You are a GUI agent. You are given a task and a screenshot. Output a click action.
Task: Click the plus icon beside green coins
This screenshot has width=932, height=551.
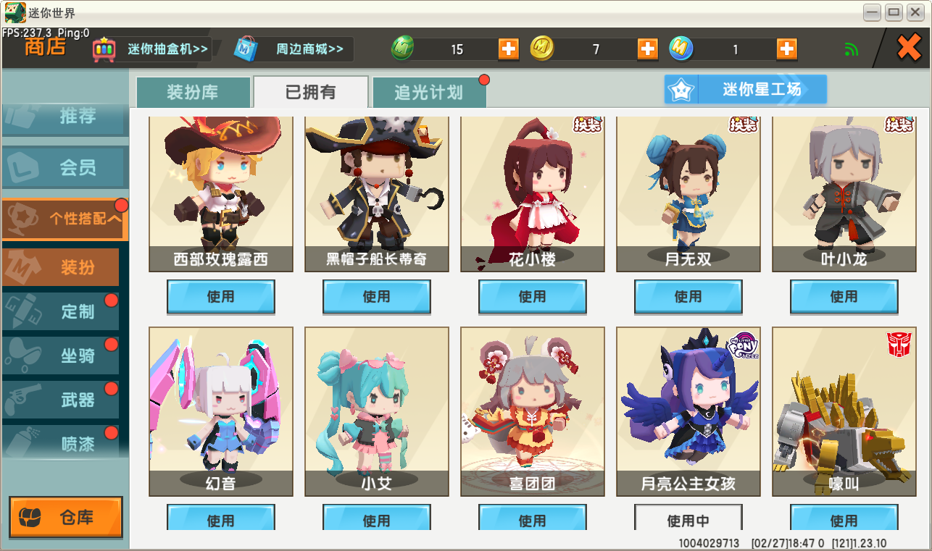click(509, 49)
